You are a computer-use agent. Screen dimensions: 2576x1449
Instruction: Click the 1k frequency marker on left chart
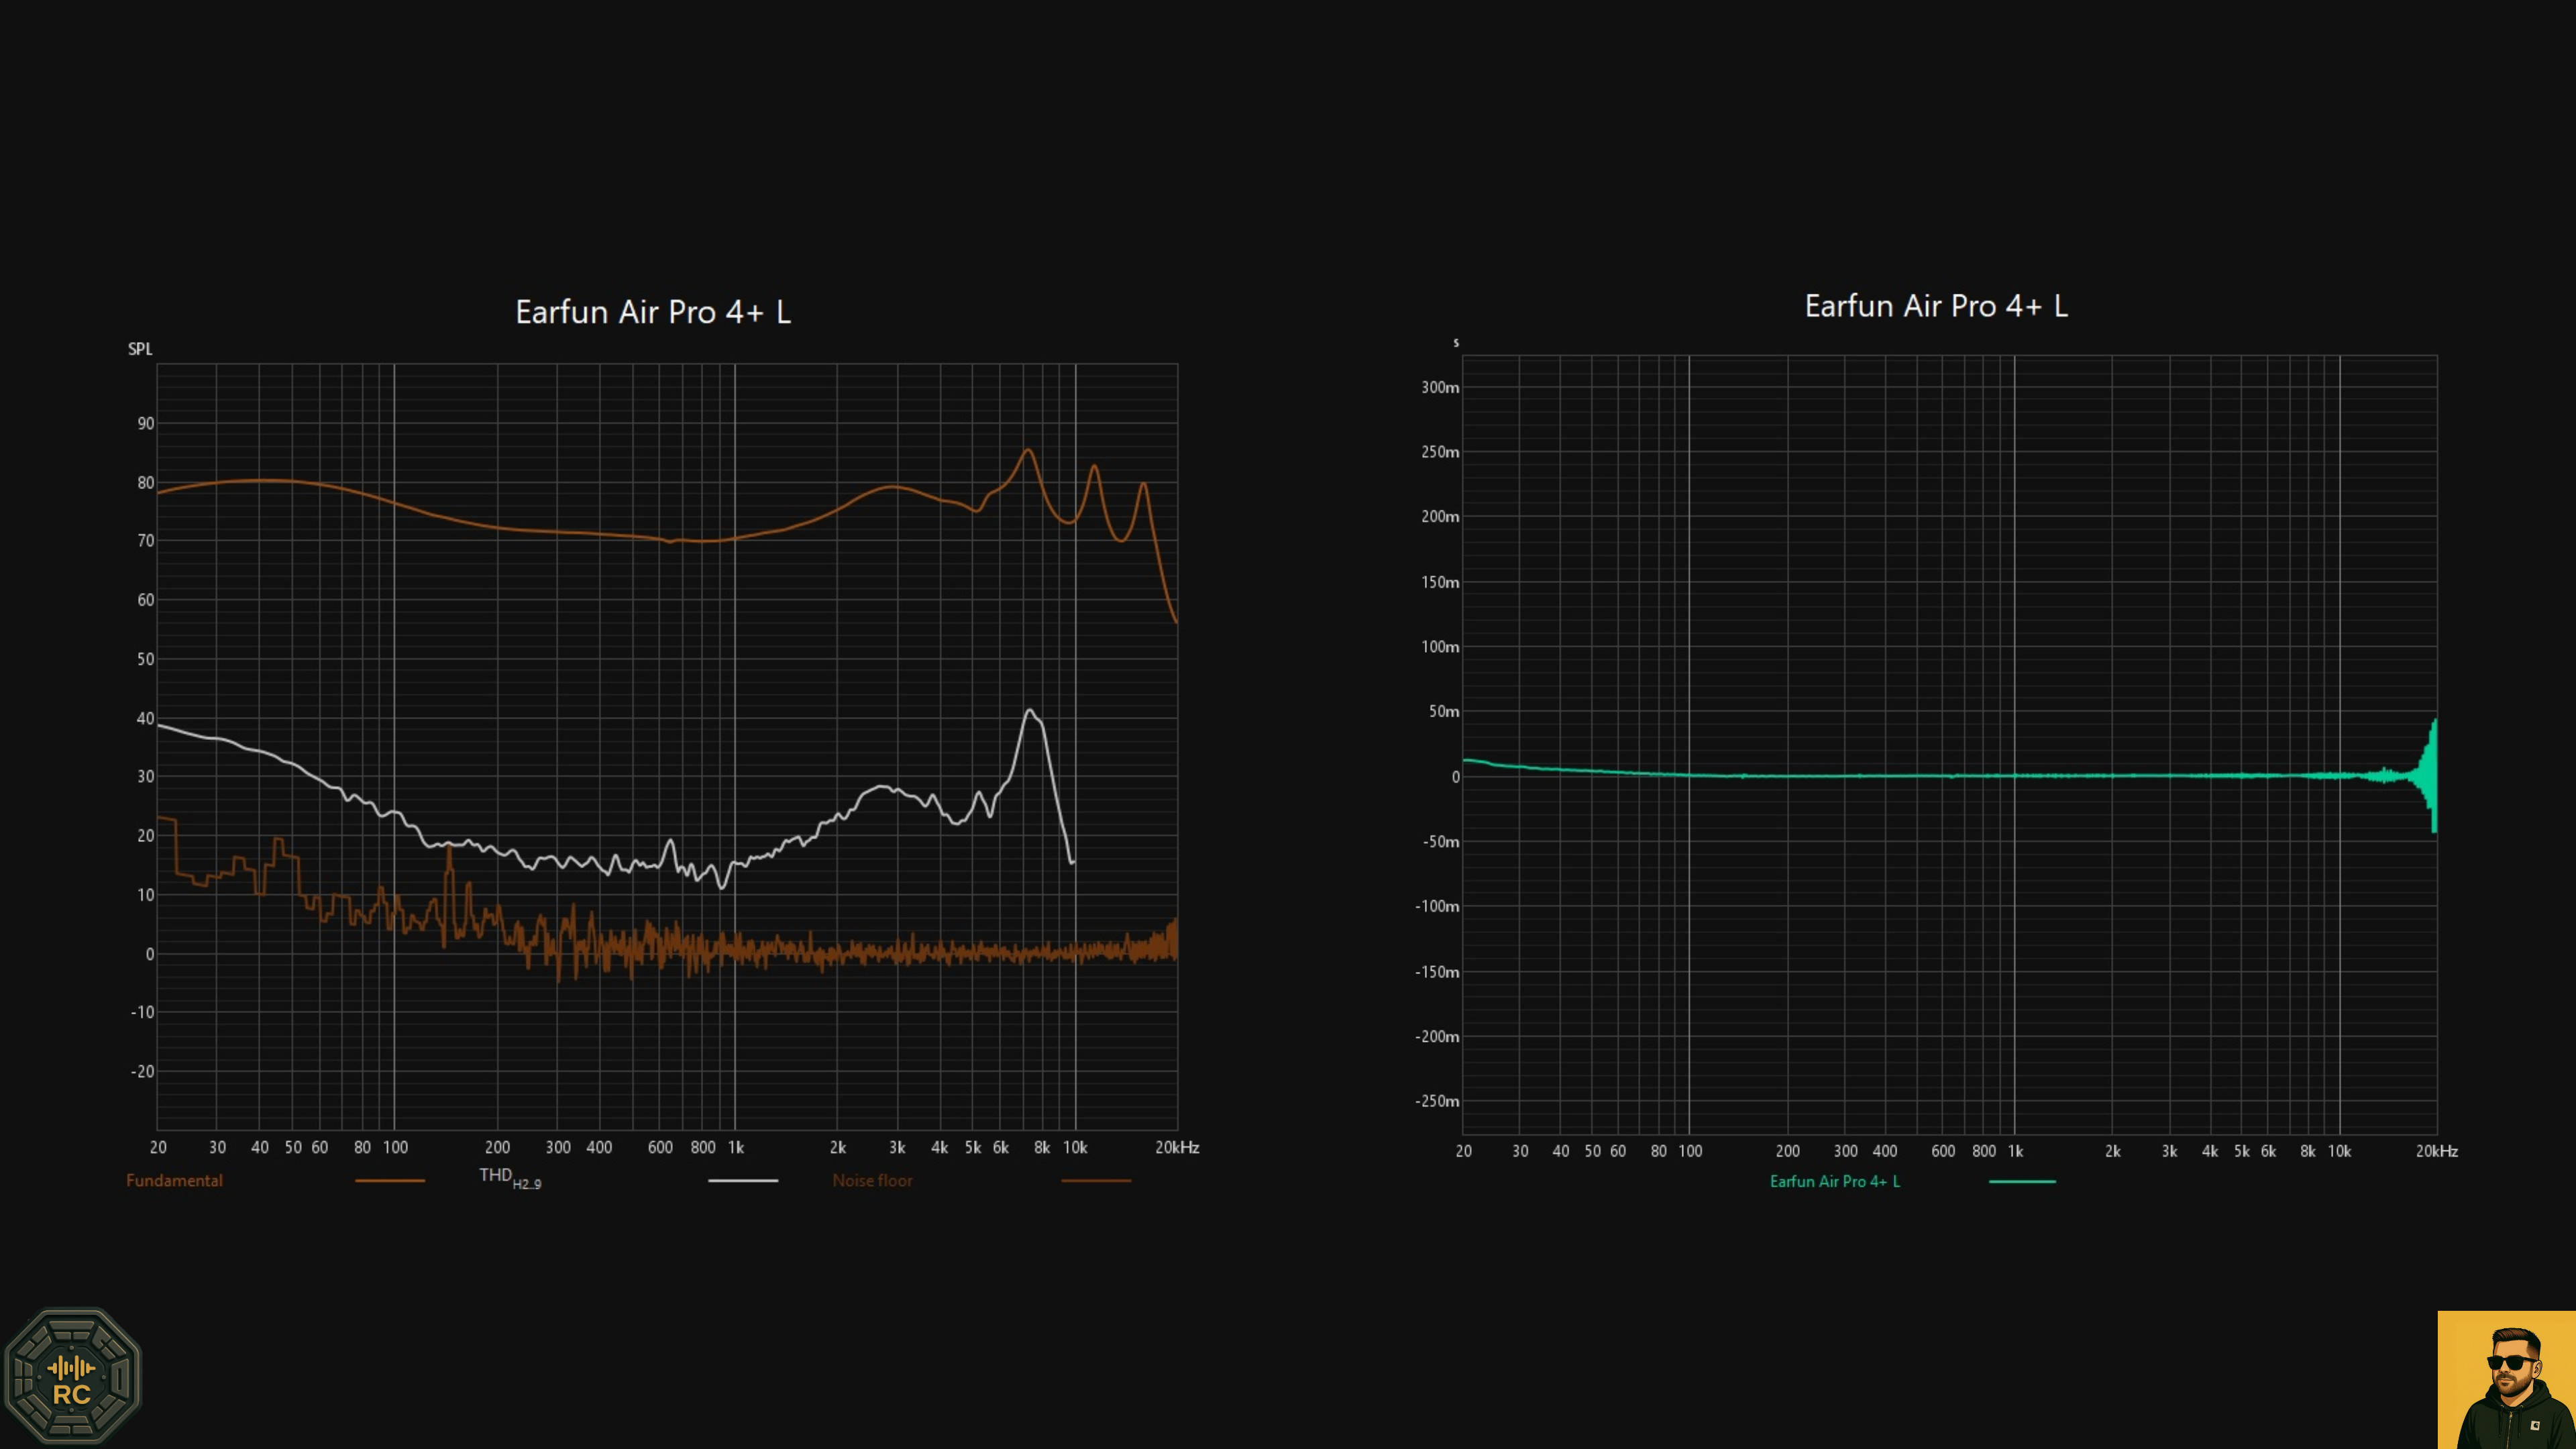tap(737, 1147)
